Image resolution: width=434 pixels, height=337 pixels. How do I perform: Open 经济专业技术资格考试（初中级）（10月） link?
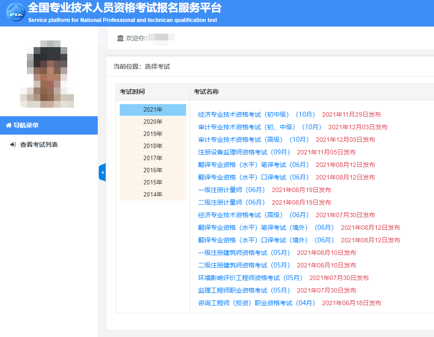point(257,114)
